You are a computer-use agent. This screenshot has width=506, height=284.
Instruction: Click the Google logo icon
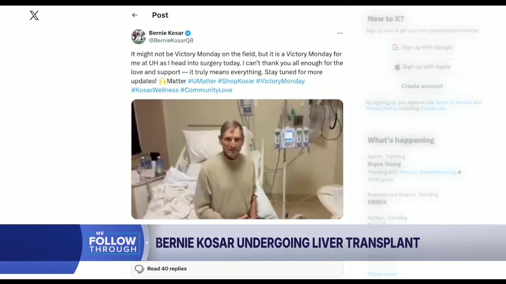[x=395, y=47]
